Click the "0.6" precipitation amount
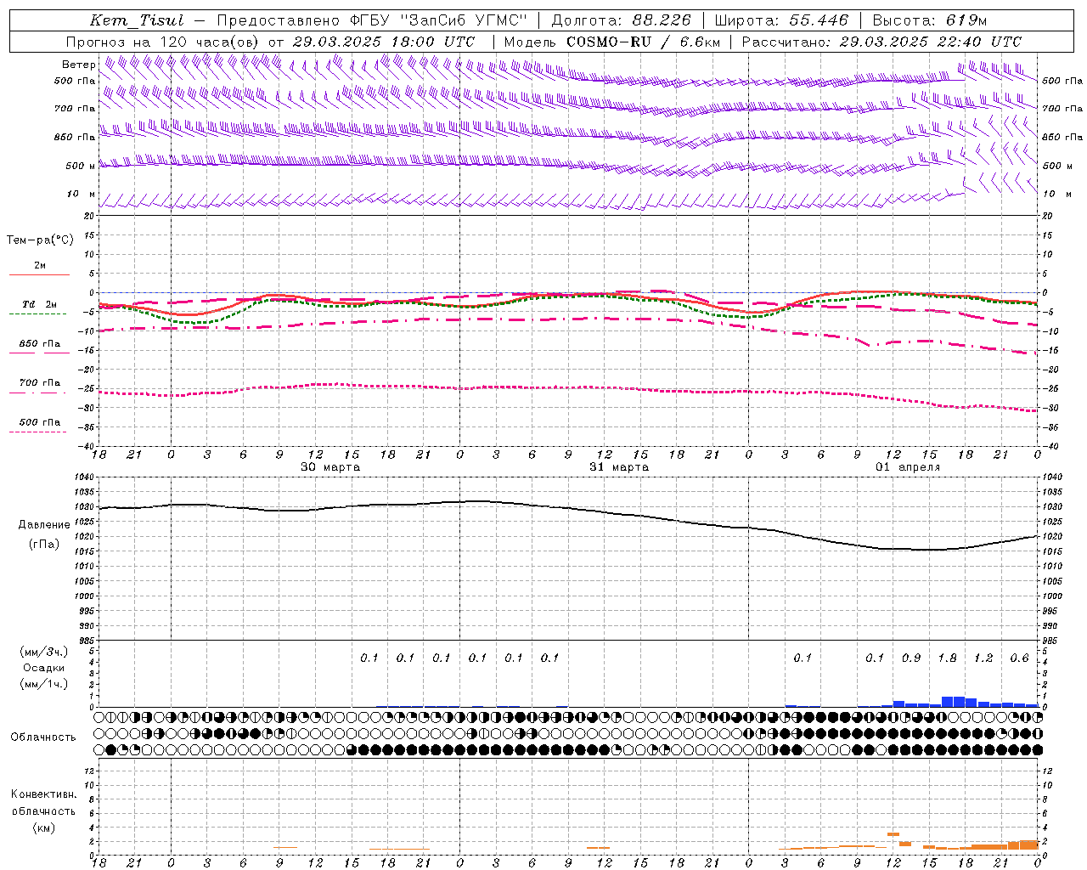Viewport: 1087px width, 870px height. point(1019,658)
